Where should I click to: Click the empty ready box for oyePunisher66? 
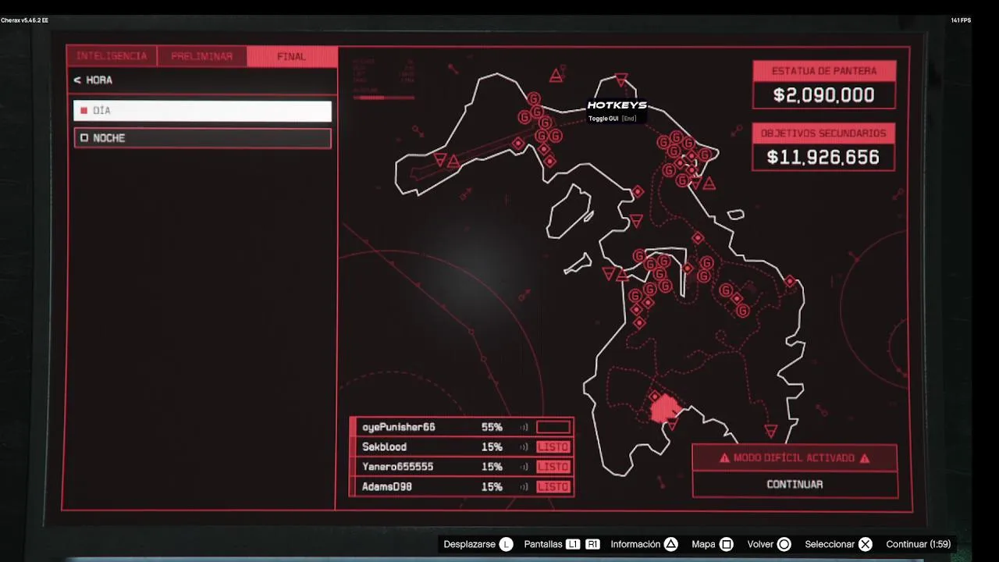[x=553, y=427]
